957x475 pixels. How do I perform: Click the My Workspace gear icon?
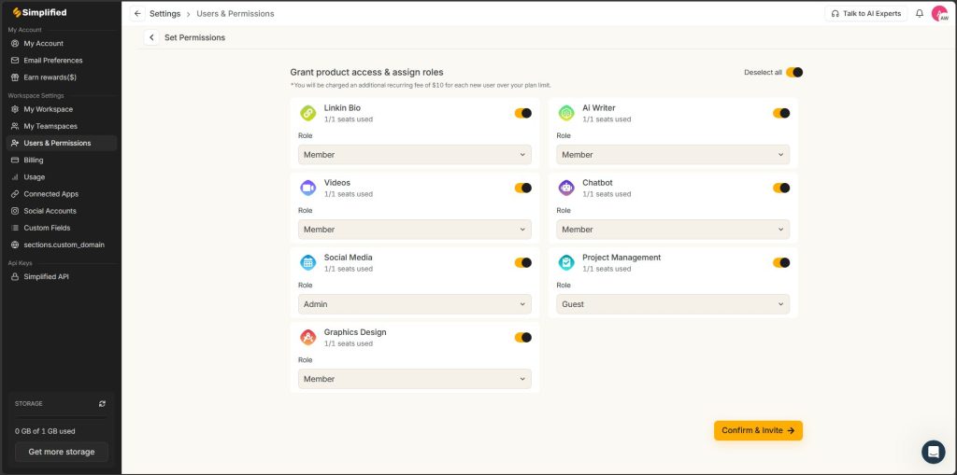15,110
